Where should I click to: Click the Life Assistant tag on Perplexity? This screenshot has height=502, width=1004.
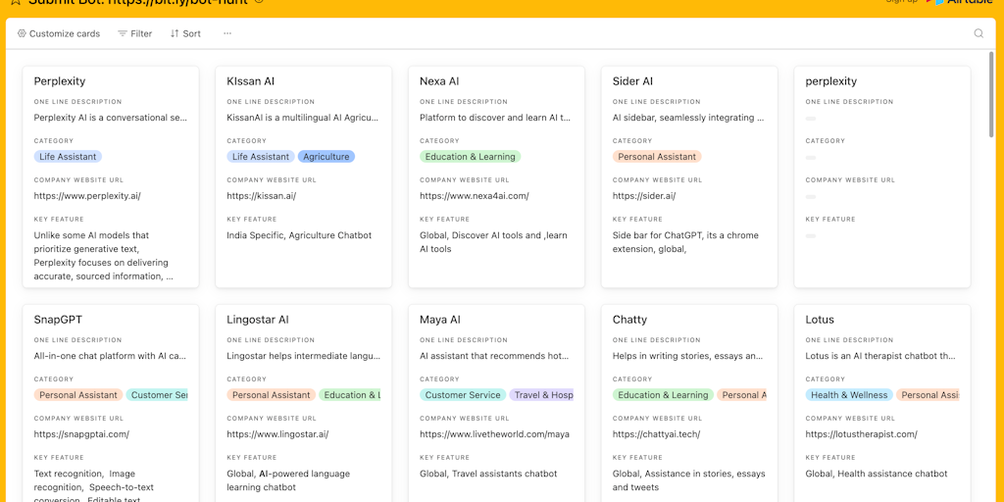68,157
